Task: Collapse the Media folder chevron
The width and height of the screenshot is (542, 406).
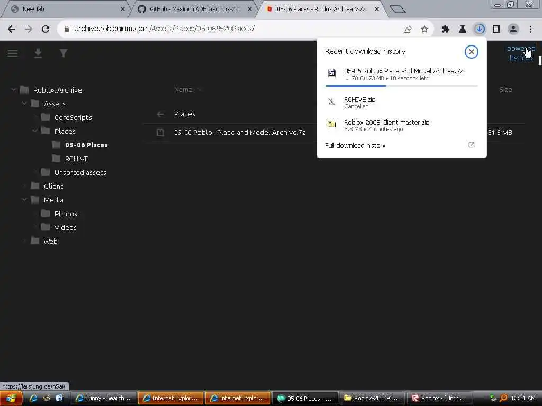Action: point(24,199)
